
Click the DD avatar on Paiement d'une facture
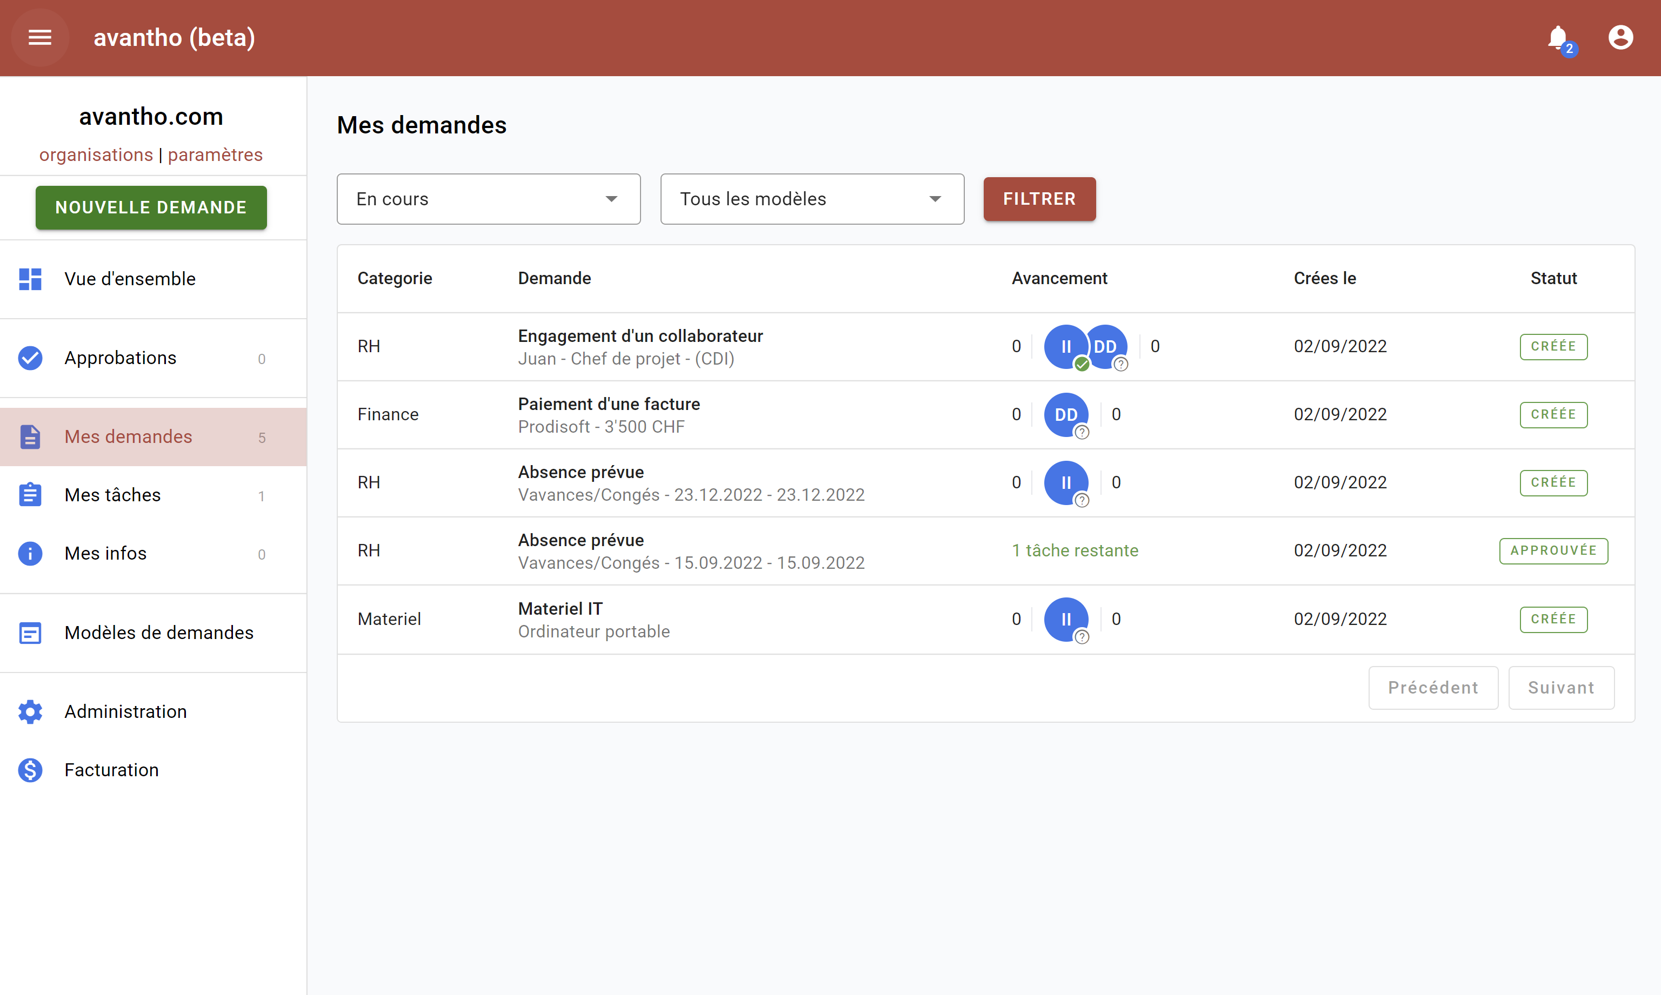(1066, 414)
